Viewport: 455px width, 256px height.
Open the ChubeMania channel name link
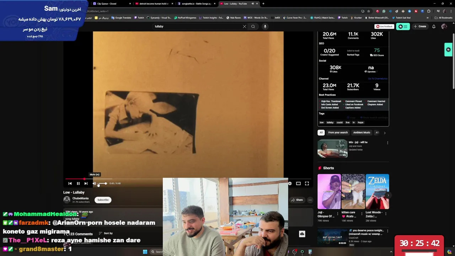pos(80,198)
